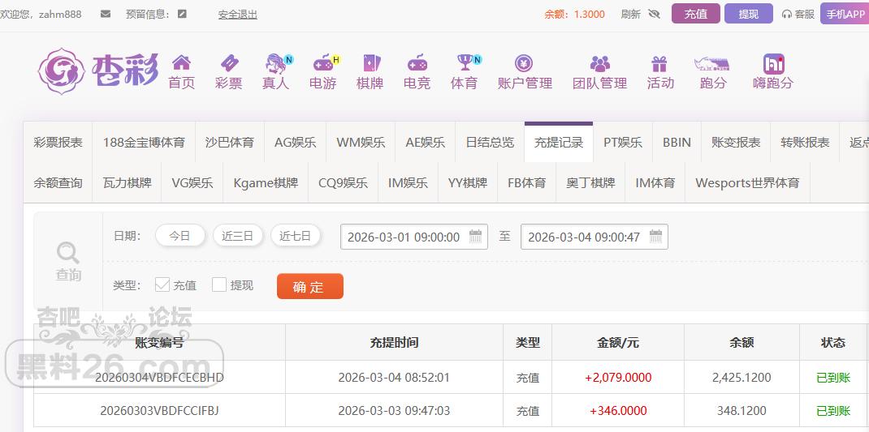Open 团队管理 team icon
The image size is (869, 432).
click(599, 63)
